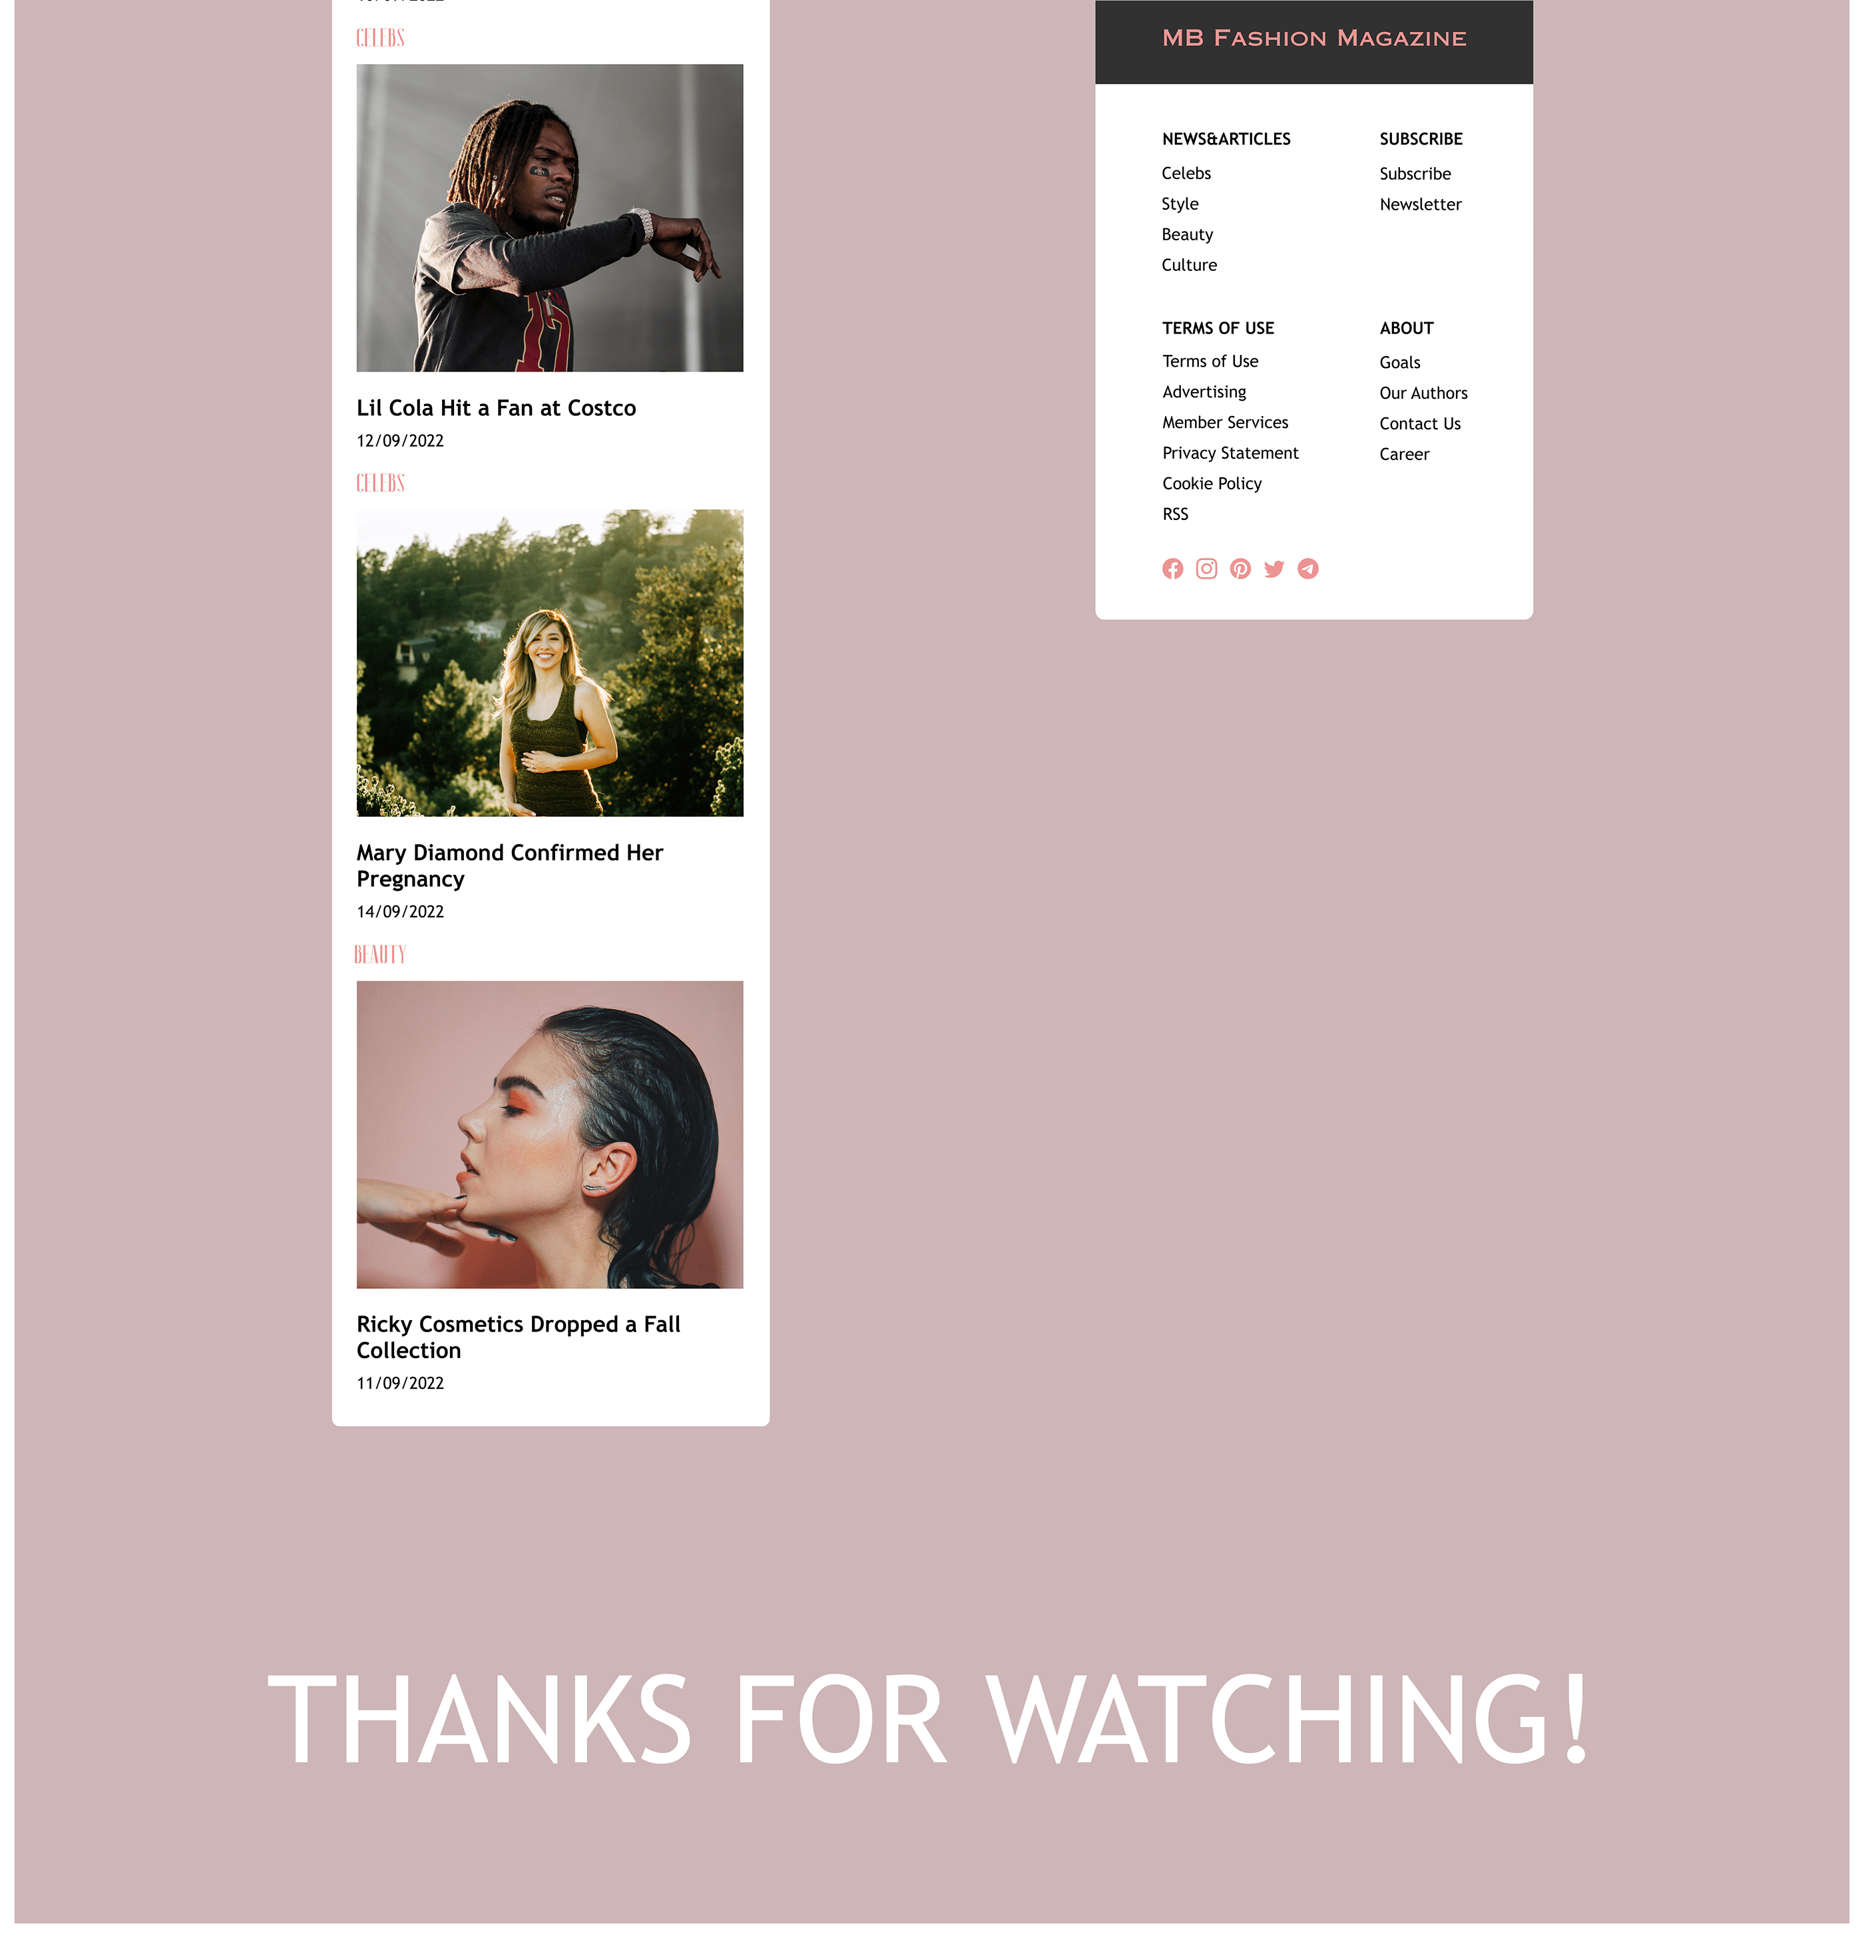Open the Pinterest social icon
The height and width of the screenshot is (1938, 1864).
tap(1240, 569)
